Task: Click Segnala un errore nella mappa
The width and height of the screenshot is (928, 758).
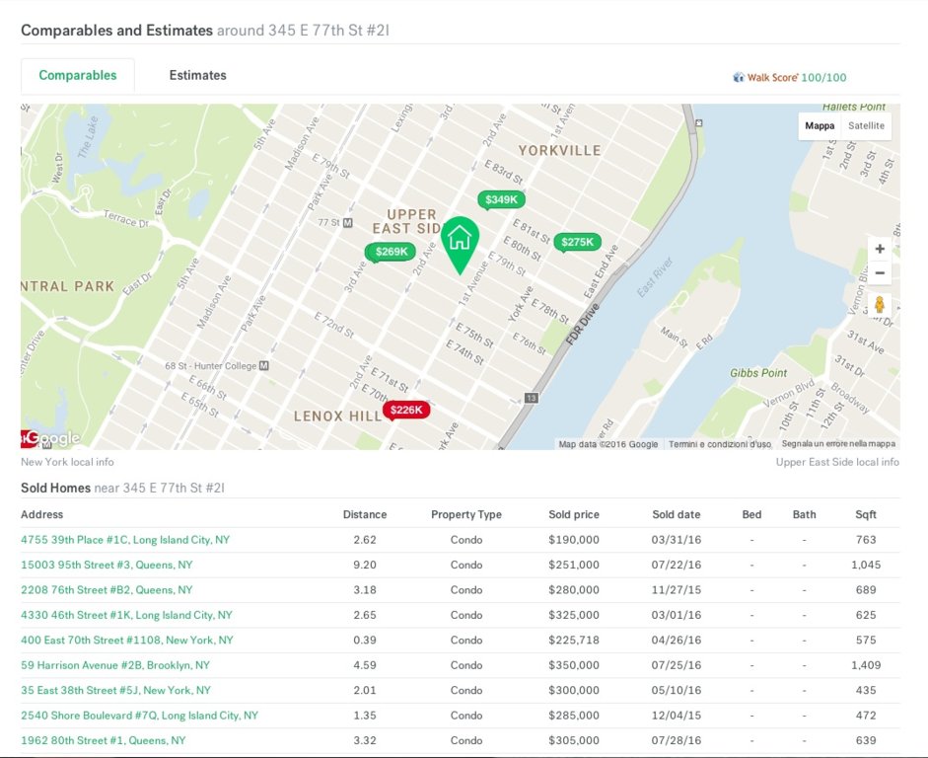Action: 838,444
